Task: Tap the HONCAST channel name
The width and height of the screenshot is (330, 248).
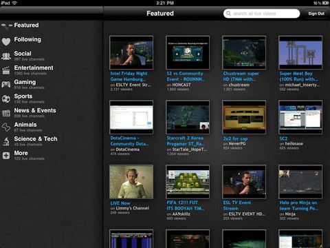Action: pyautogui.click(x=181, y=85)
